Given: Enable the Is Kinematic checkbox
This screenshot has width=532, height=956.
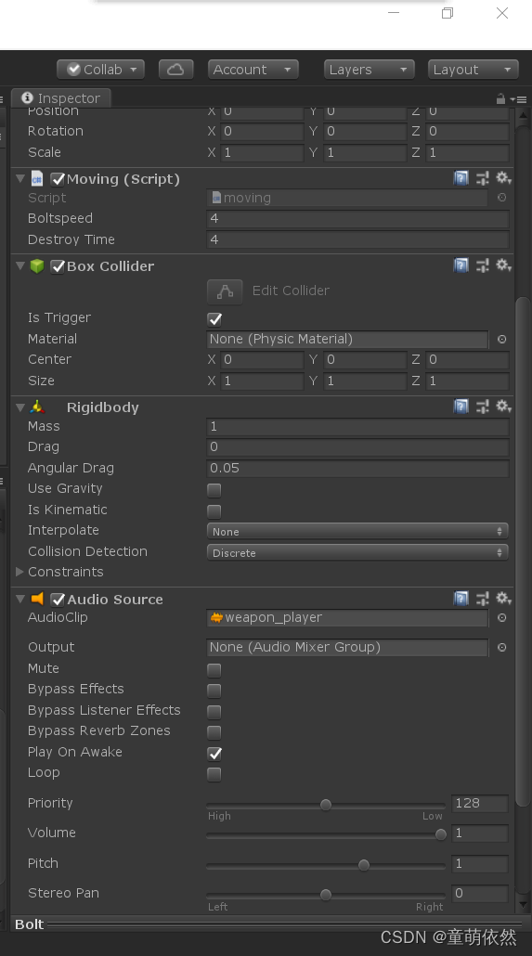Looking at the screenshot, I should tap(214, 510).
